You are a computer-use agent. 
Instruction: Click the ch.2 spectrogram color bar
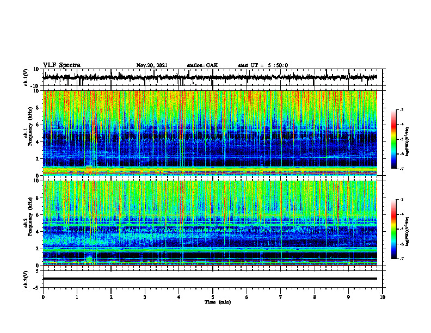point(394,229)
